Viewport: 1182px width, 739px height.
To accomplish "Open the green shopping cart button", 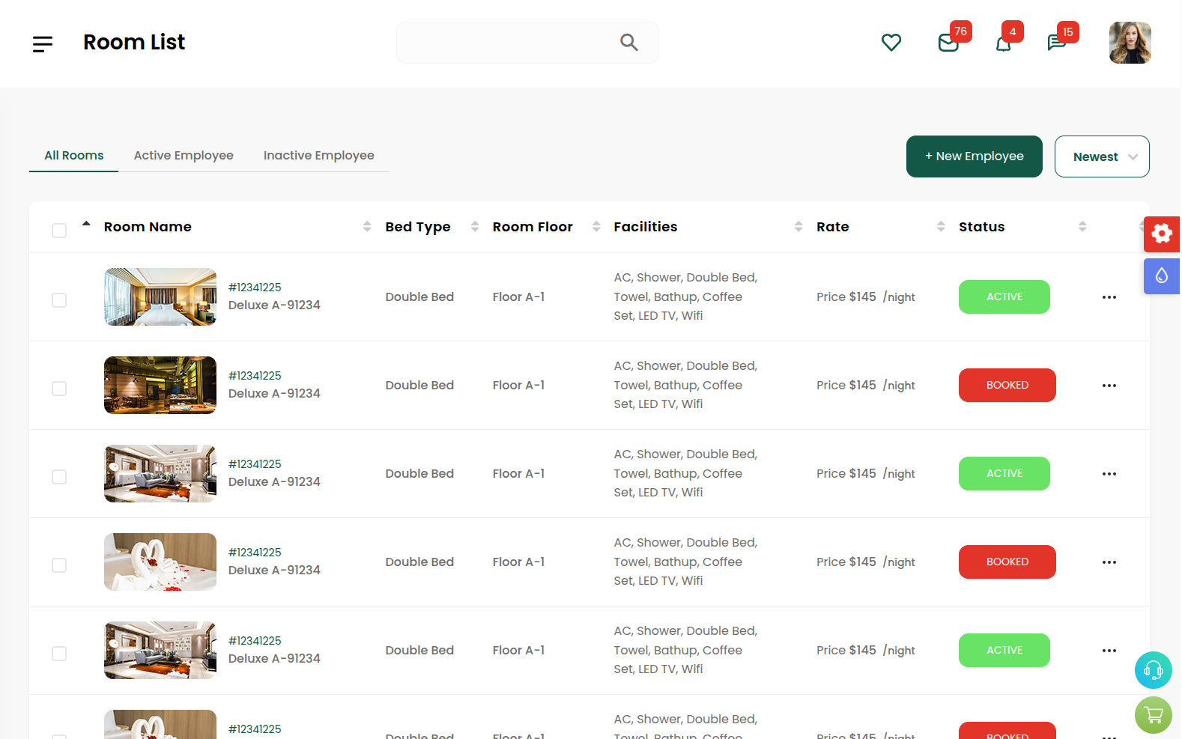I will [x=1154, y=715].
